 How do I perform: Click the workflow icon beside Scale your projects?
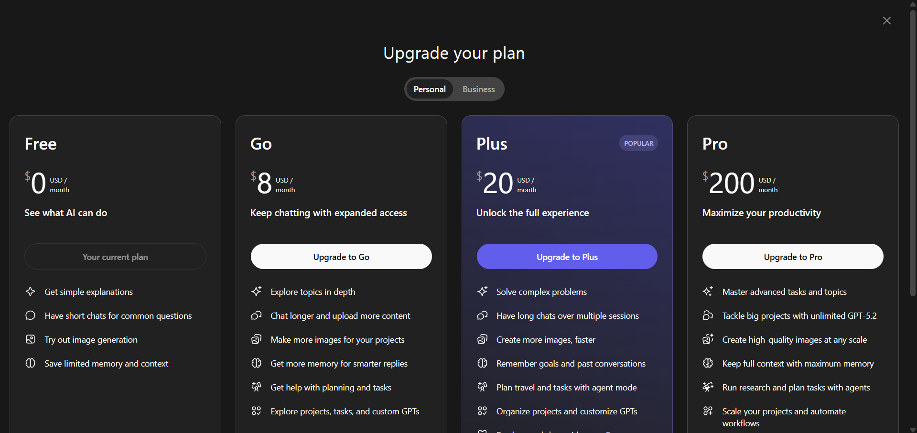pyautogui.click(x=709, y=411)
